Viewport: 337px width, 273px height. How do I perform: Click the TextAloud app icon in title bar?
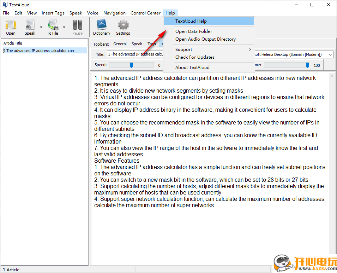point(5,5)
